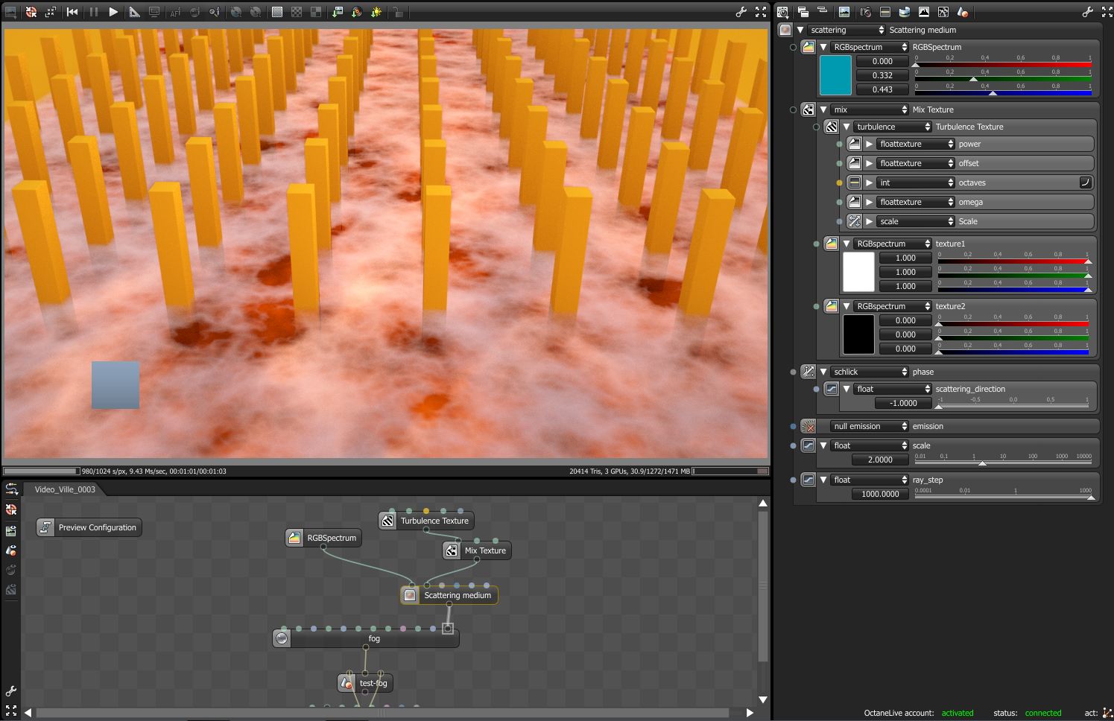Click the save render image icon
This screenshot has width=1114, height=721.
pyautogui.click(x=337, y=12)
